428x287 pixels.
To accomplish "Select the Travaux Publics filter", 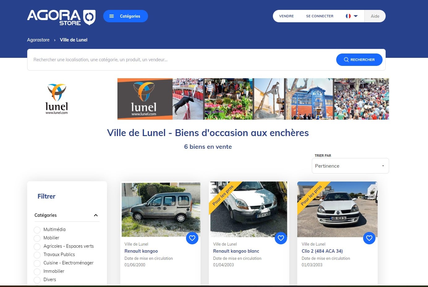I will coord(37,255).
